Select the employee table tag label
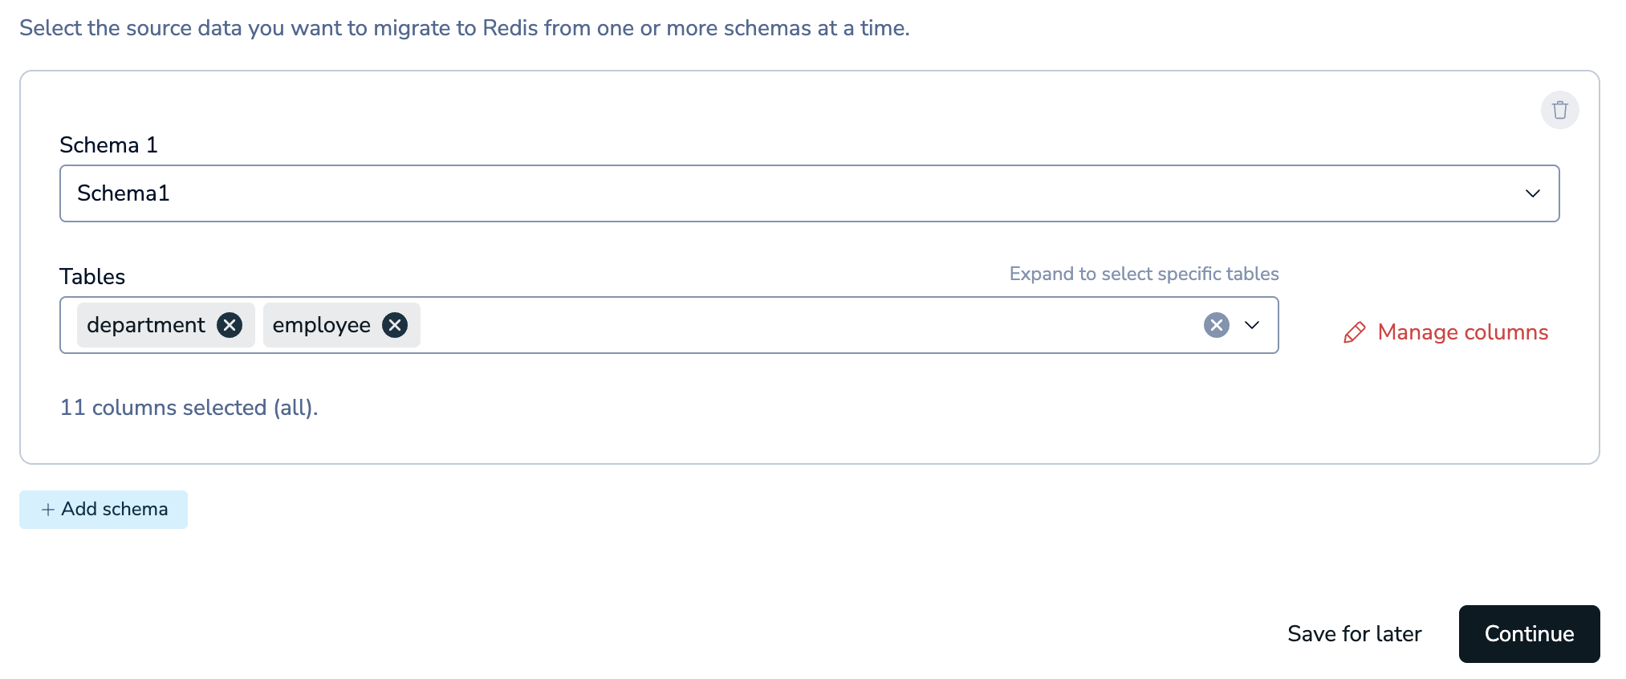1626x679 pixels. tap(321, 325)
